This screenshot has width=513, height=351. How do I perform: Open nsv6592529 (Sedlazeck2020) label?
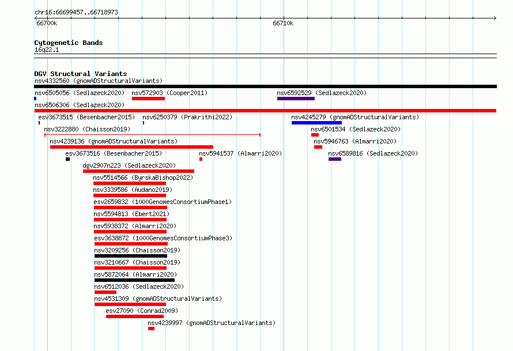(x=322, y=93)
